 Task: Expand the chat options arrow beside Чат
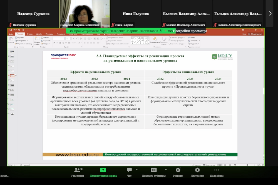[136, 169]
